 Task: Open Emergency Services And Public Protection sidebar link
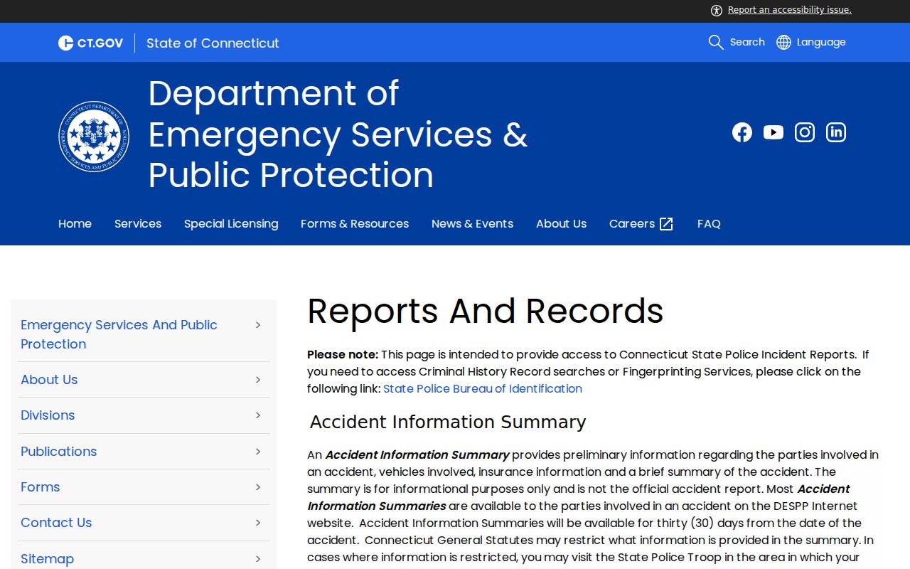coord(119,334)
